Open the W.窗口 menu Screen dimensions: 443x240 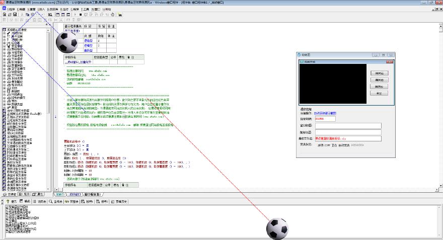click(96, 10)
